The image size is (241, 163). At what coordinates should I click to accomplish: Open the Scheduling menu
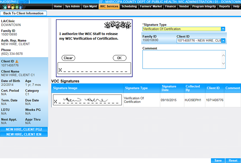(129, 6)
